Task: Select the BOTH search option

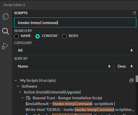Action: pos(64,36)
